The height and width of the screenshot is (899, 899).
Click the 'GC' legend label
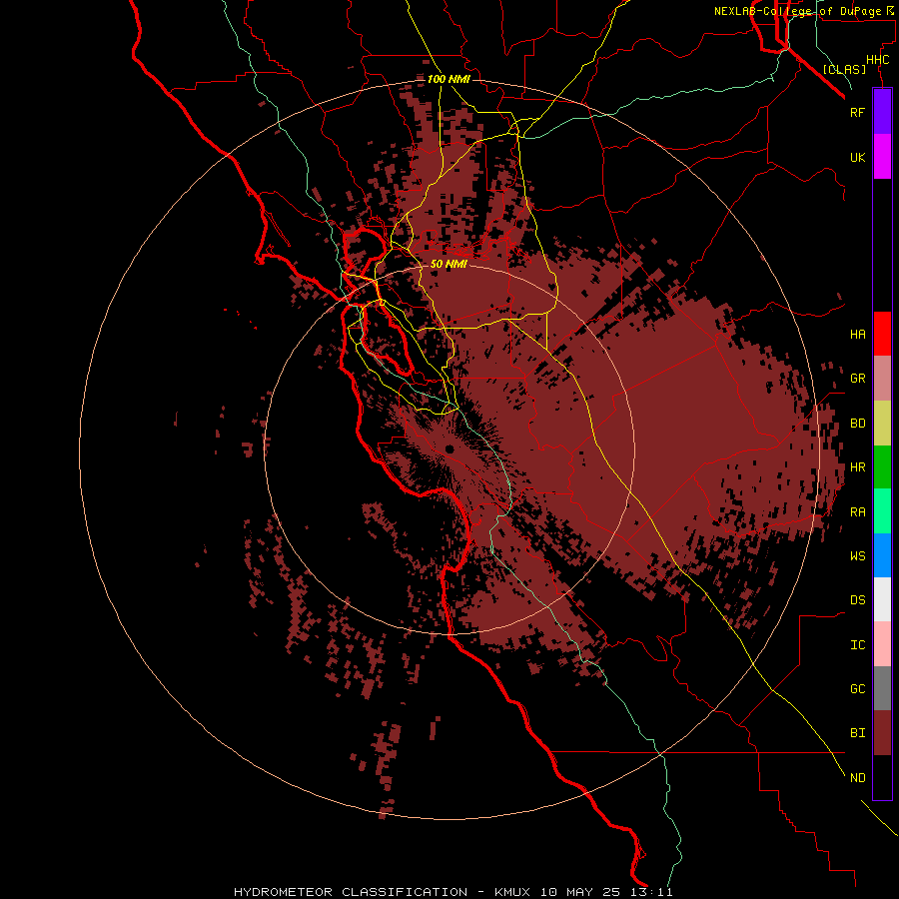point(857,689)
